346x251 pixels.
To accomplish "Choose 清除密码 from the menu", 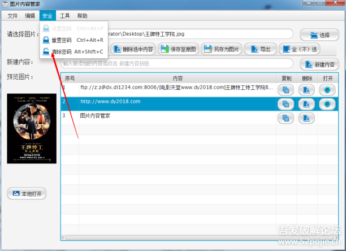I will pyautogui.click(x=73, y=51).
